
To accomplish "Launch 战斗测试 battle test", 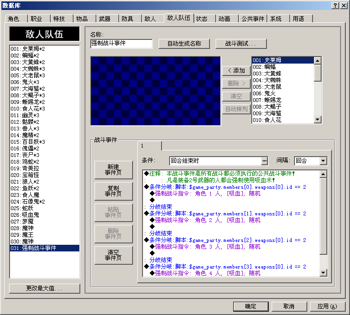I will coord(241,44).
